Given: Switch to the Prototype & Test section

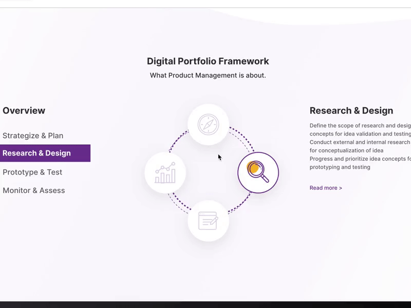Looking at the screenshot, I should [x=32, y=172].
